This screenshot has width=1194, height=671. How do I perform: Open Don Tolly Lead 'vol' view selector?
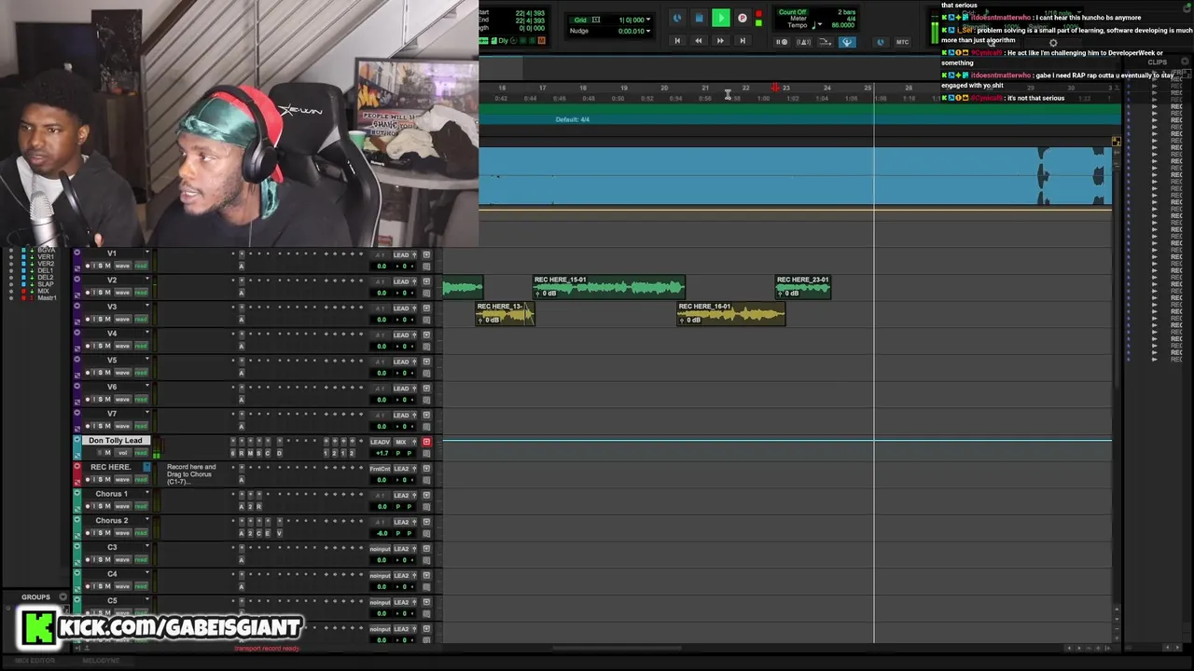coord(122,453)
